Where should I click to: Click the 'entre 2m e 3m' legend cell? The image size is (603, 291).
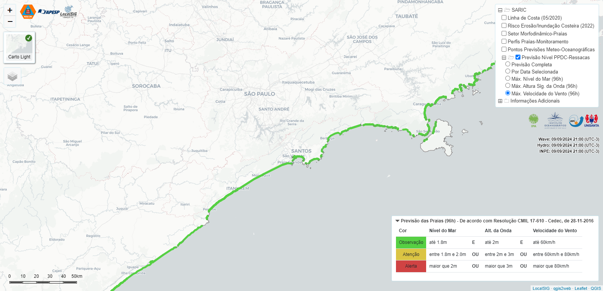499,254
